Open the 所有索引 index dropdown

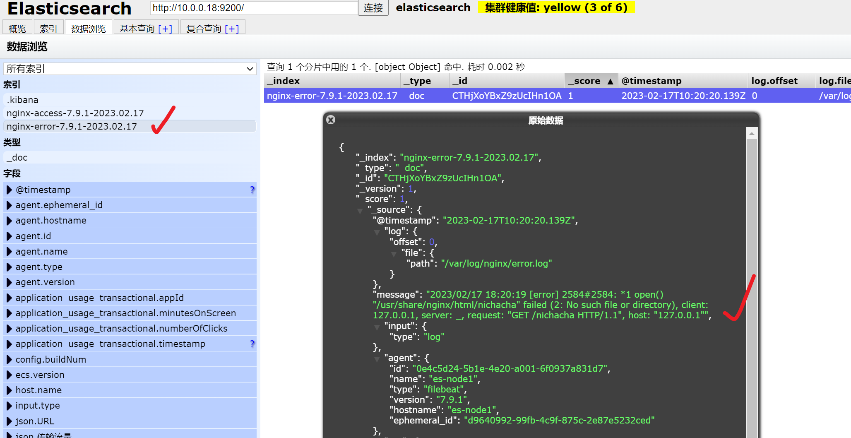[130, 69]
